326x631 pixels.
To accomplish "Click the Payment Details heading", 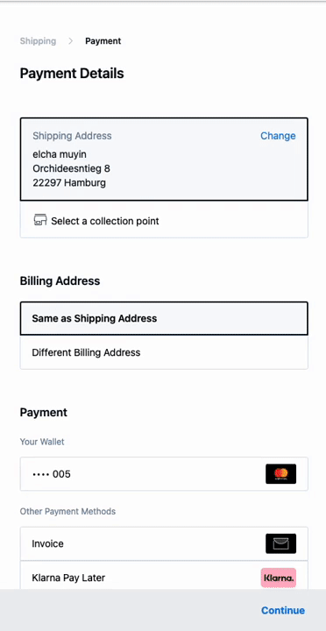I will click(x=72, y=74).
